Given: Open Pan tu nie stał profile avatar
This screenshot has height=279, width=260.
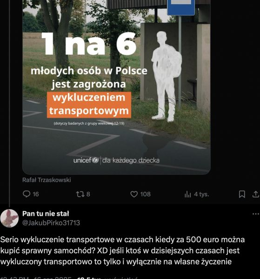Looking at the screenshot, I should click(x=9, y=219).
